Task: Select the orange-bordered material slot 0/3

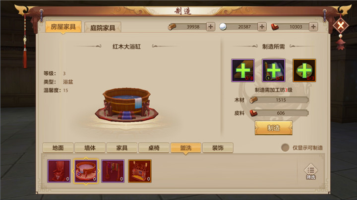Action: pyautogui.click(x=304, y=70)
